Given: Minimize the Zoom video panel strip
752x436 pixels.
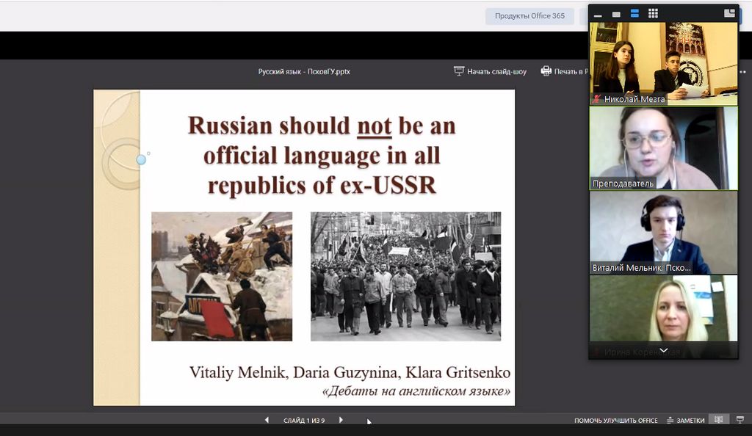Looking at the screenshot, I should 598,14.
